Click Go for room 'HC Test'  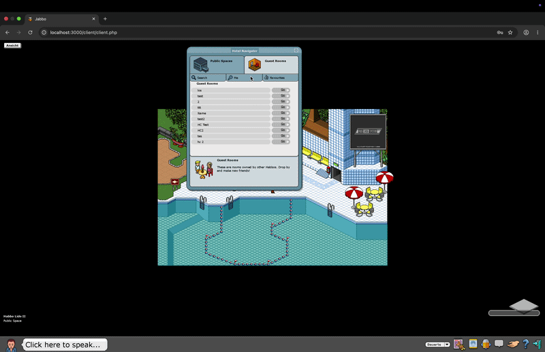(x=281, y=125)
